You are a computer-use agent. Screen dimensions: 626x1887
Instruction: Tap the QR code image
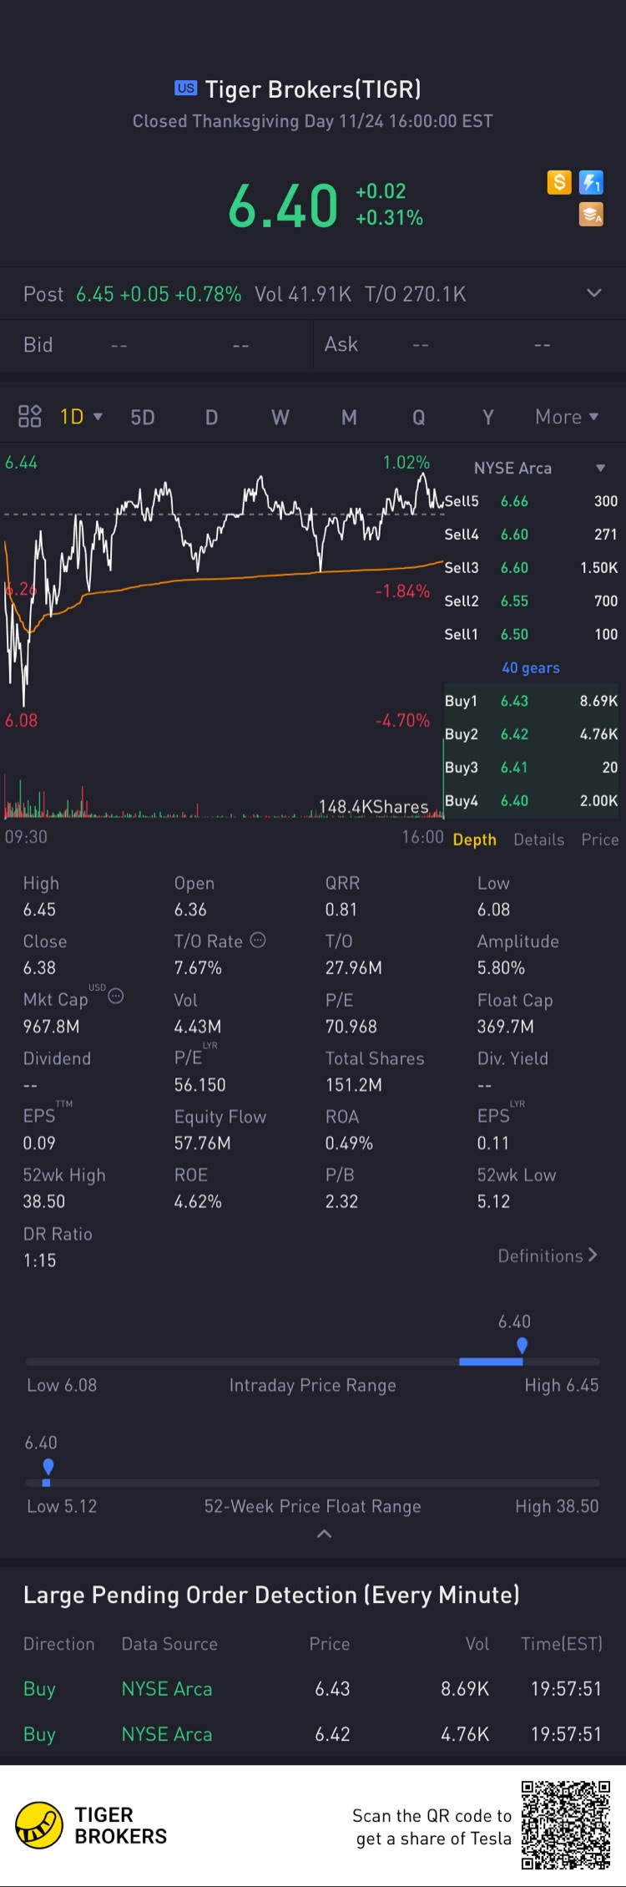point(566,1825)
